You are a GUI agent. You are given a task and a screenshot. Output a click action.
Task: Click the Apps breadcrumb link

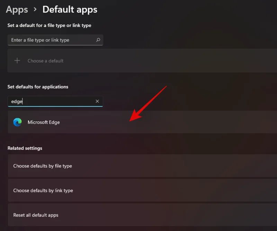17,9
